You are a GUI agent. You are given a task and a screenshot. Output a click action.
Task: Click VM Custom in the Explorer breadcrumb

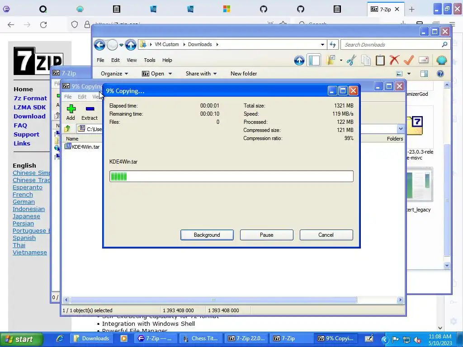pyautogui.click(x=166, y=44)
